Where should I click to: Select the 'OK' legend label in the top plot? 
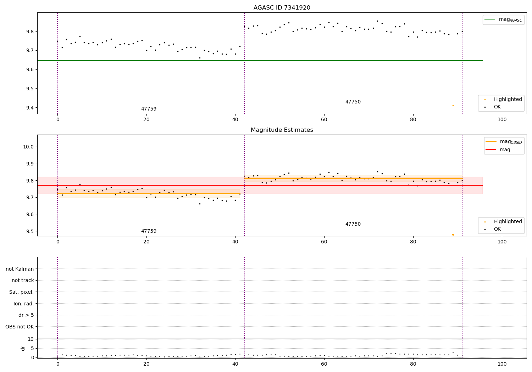[497, 107]
